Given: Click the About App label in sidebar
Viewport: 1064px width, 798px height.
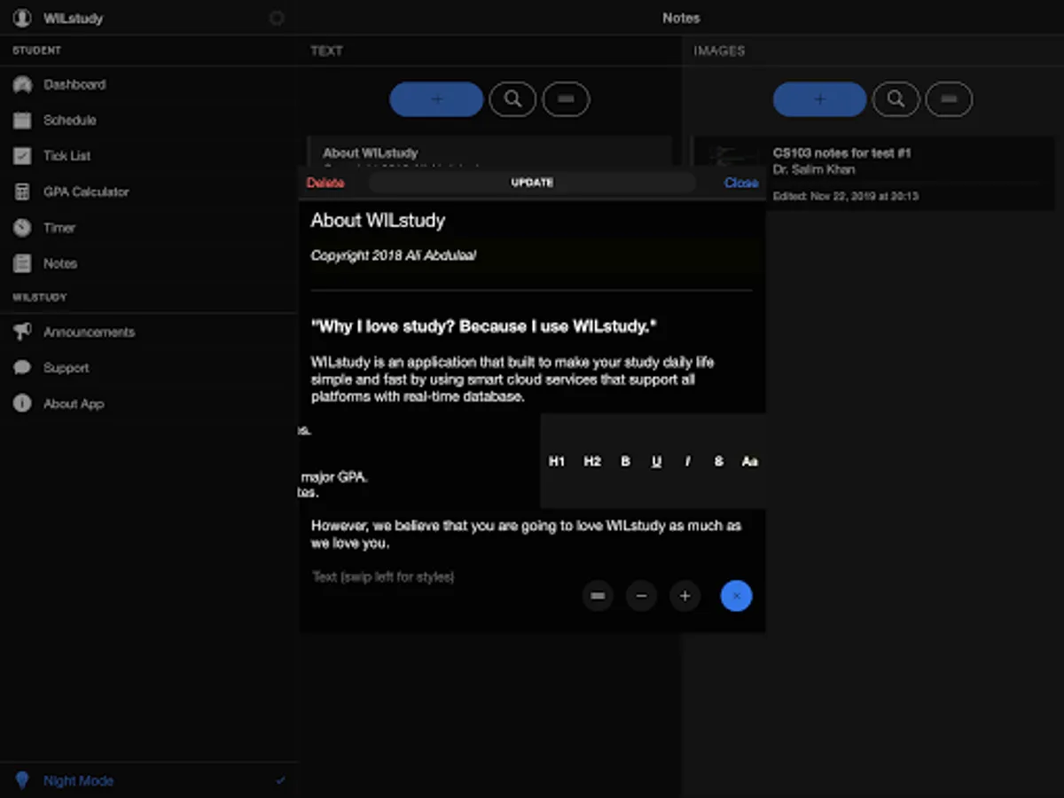Looking at the screenshot, I should tap(74, 403).
